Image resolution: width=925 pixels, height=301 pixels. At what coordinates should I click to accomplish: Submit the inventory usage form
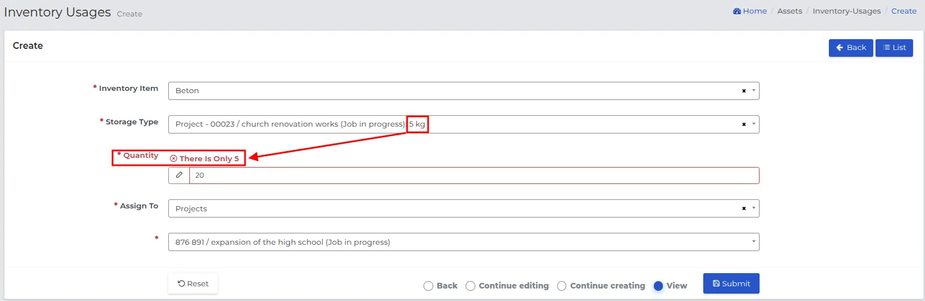(x=731, y=283)
